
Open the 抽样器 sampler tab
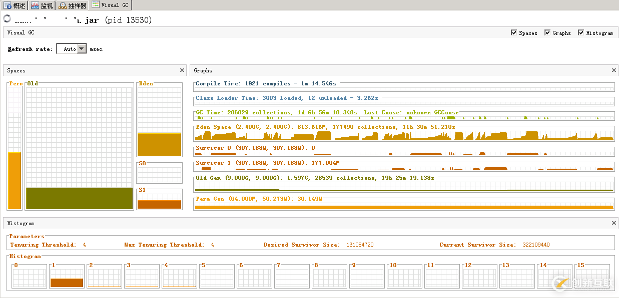[73, 5]
